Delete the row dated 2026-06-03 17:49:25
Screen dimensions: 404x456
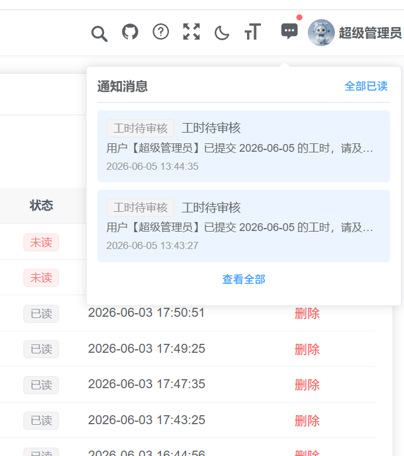tap(307, 349)
